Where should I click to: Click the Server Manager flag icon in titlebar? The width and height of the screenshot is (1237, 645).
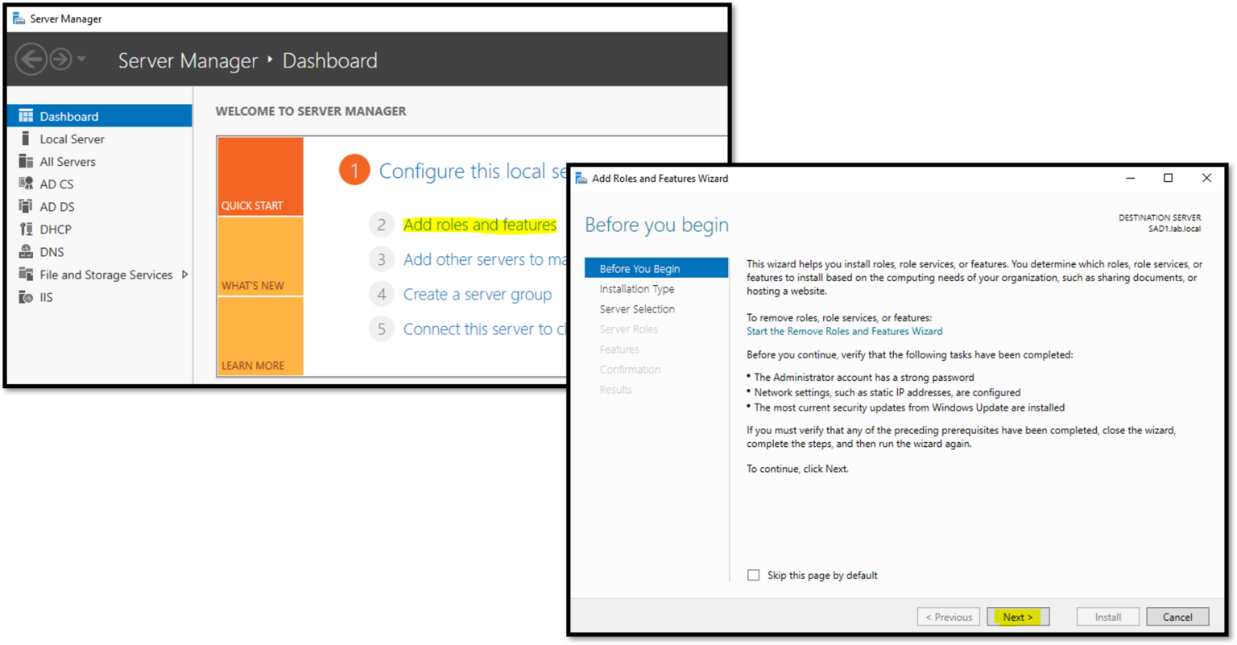(18, 18)
